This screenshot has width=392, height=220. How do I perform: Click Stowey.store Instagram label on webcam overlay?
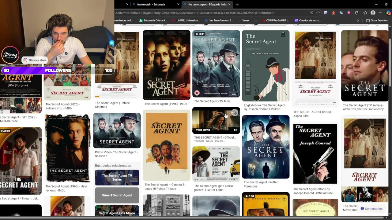[35, 60]
